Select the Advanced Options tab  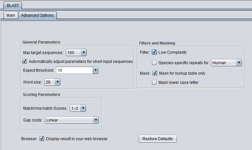37,15
